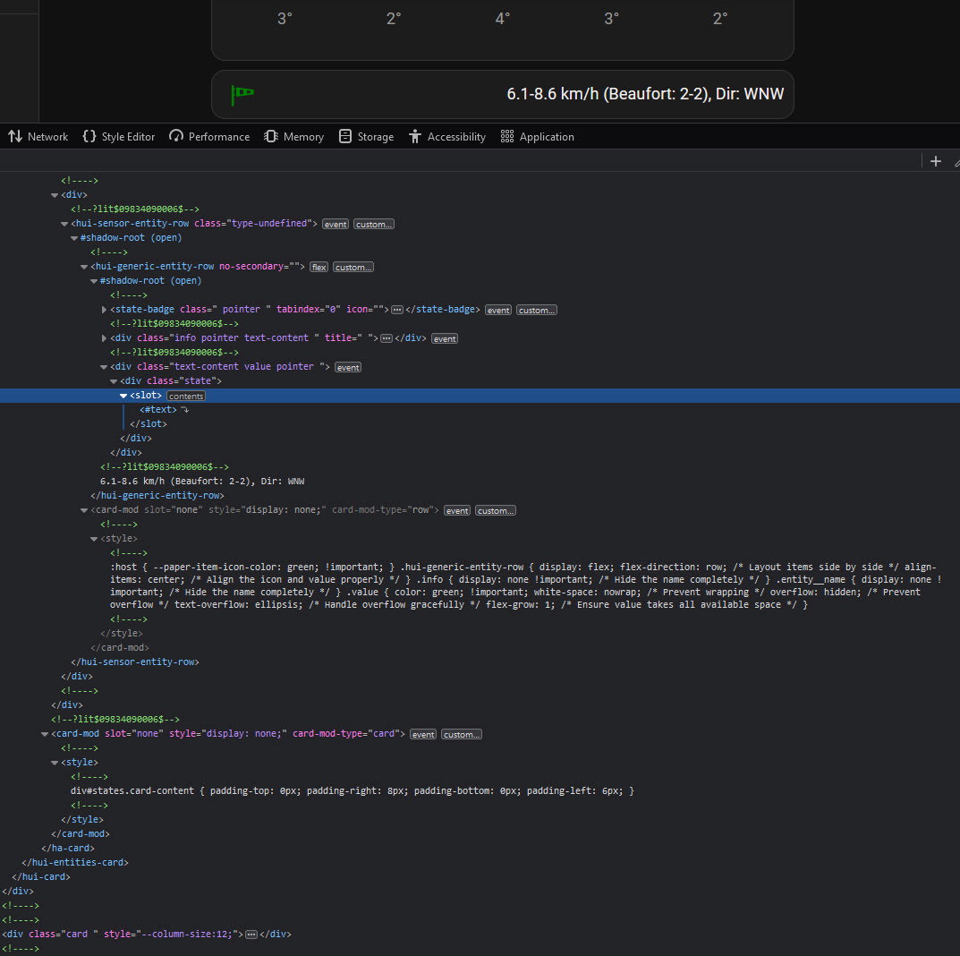
Task: Click the Performance gauge icon
Action: (176, 137)
